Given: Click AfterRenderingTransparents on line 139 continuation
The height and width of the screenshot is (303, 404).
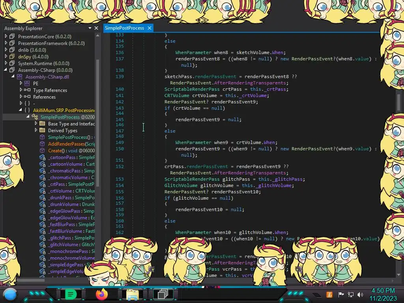Looking at the screenshot, I should tap(250, 83).
